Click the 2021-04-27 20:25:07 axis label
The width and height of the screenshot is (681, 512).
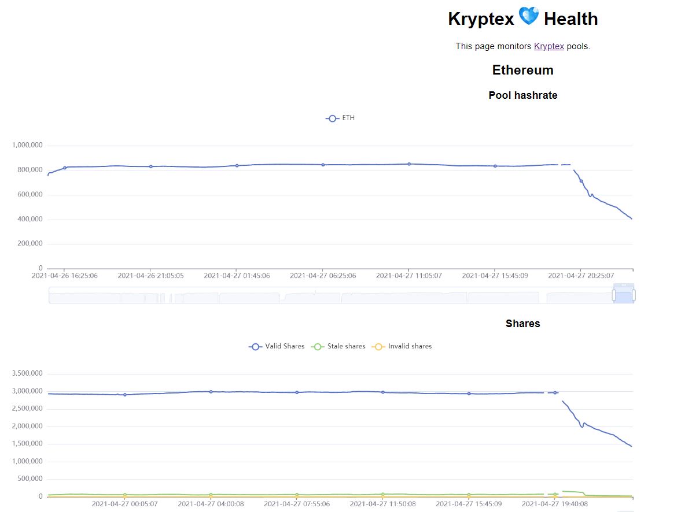tap(581, 276)
